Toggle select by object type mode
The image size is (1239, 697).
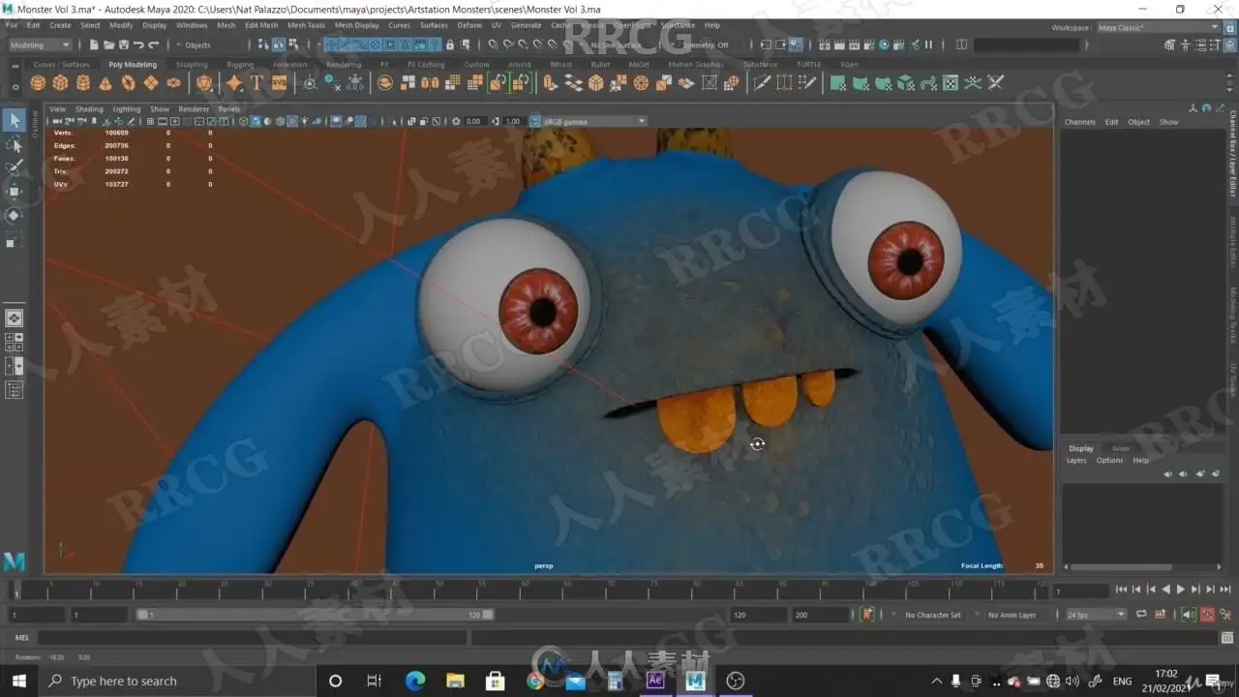click(x=279, y=45)
